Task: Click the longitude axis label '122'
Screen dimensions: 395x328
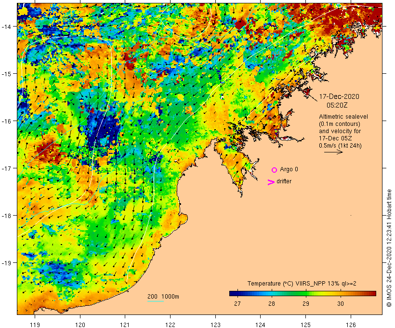Action: tap(171, 325)
